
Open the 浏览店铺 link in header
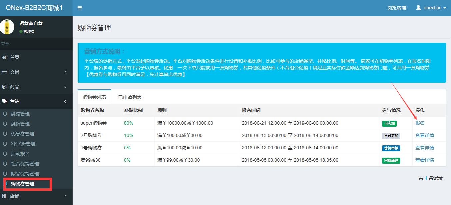[x=396, y=8]
